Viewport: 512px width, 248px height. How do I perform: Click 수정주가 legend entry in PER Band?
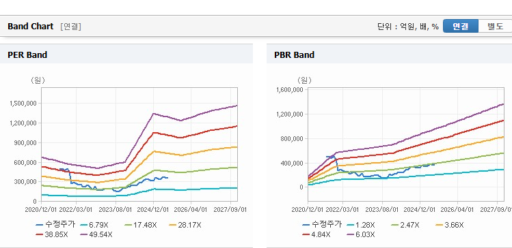point(55,224)
